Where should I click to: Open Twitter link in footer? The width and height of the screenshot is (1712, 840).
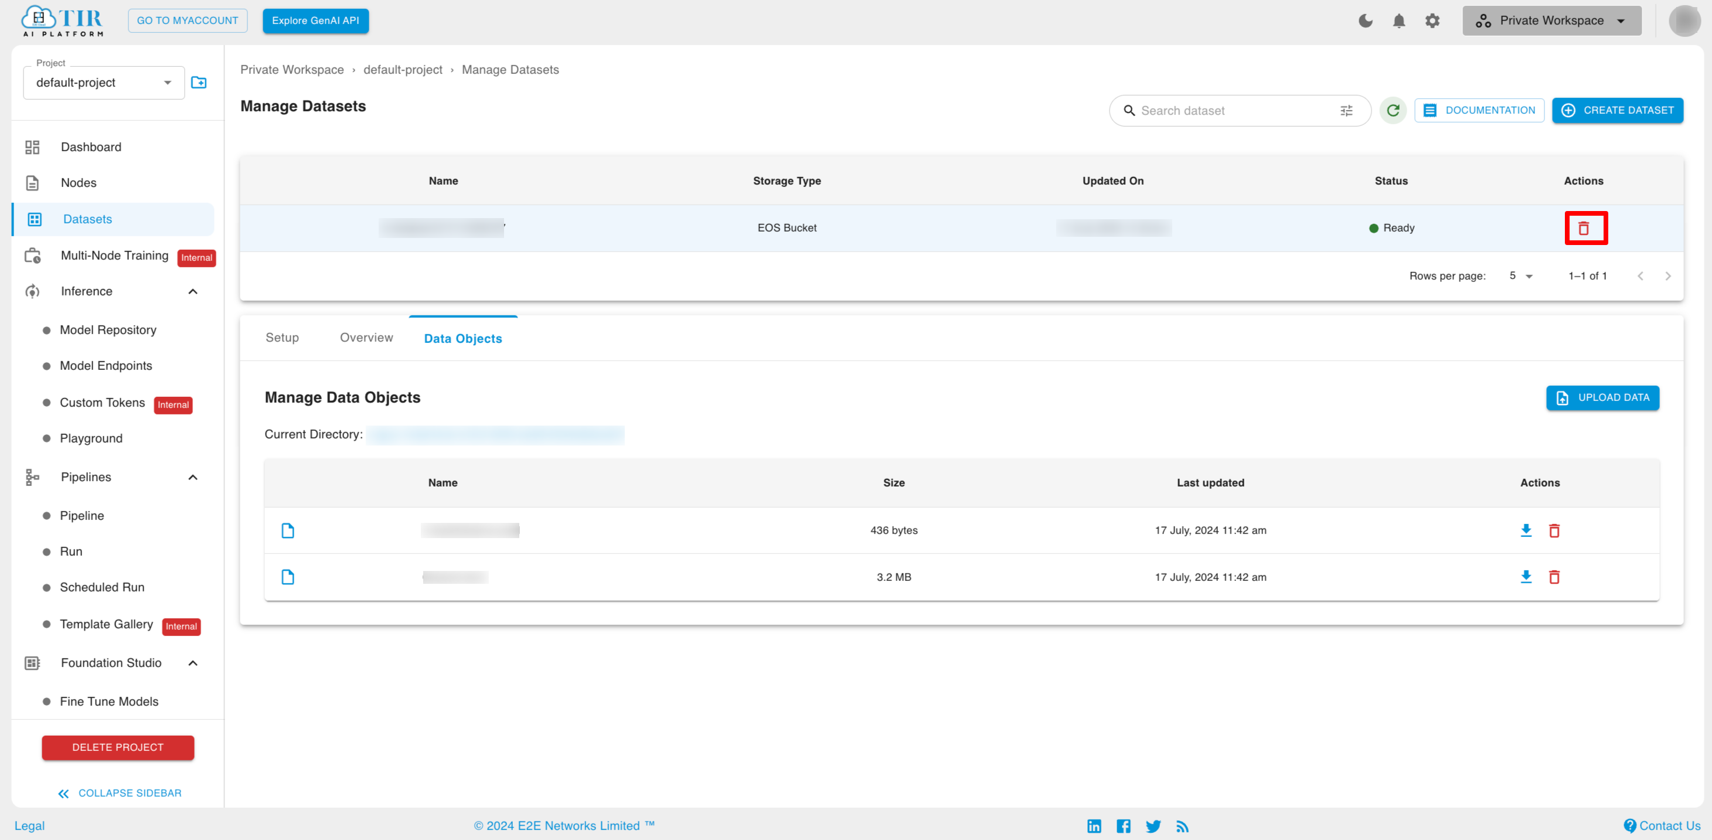pyautogui.click(x=1153, y=826)
